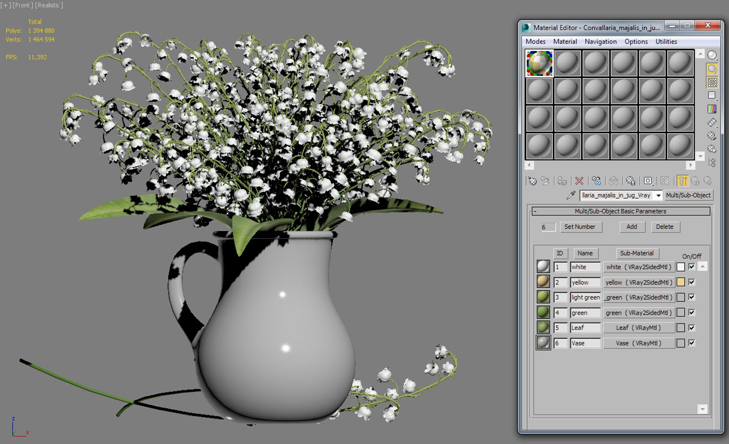This screenshot has height=444, width=729.
Task: Open Utilities menu
Action: click(x=666, y=42)
